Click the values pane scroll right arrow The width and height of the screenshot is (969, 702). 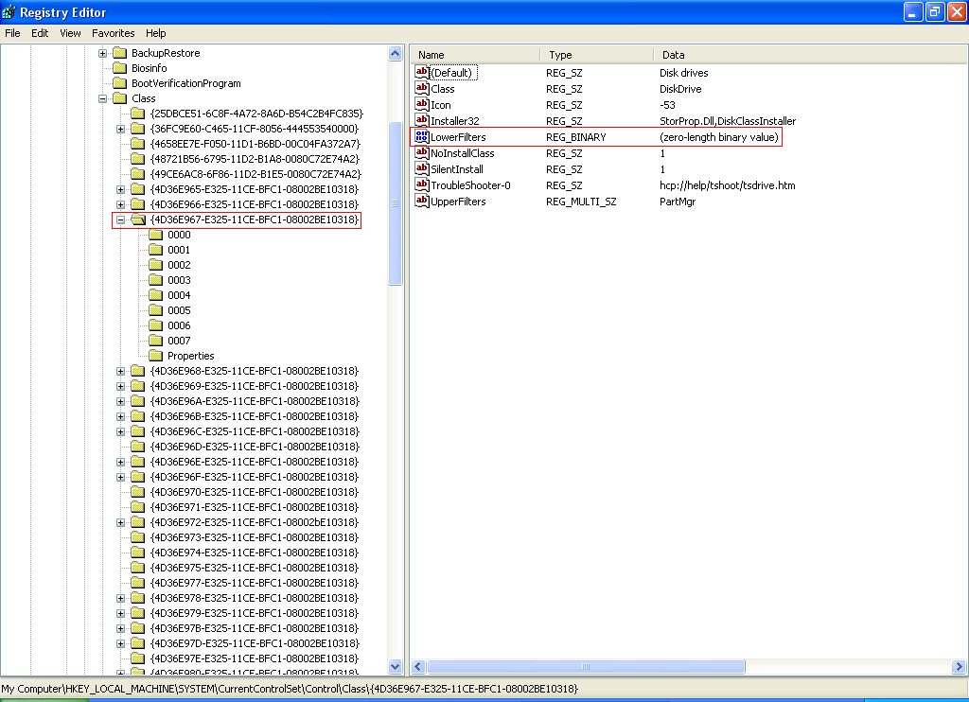coord(959,666)
